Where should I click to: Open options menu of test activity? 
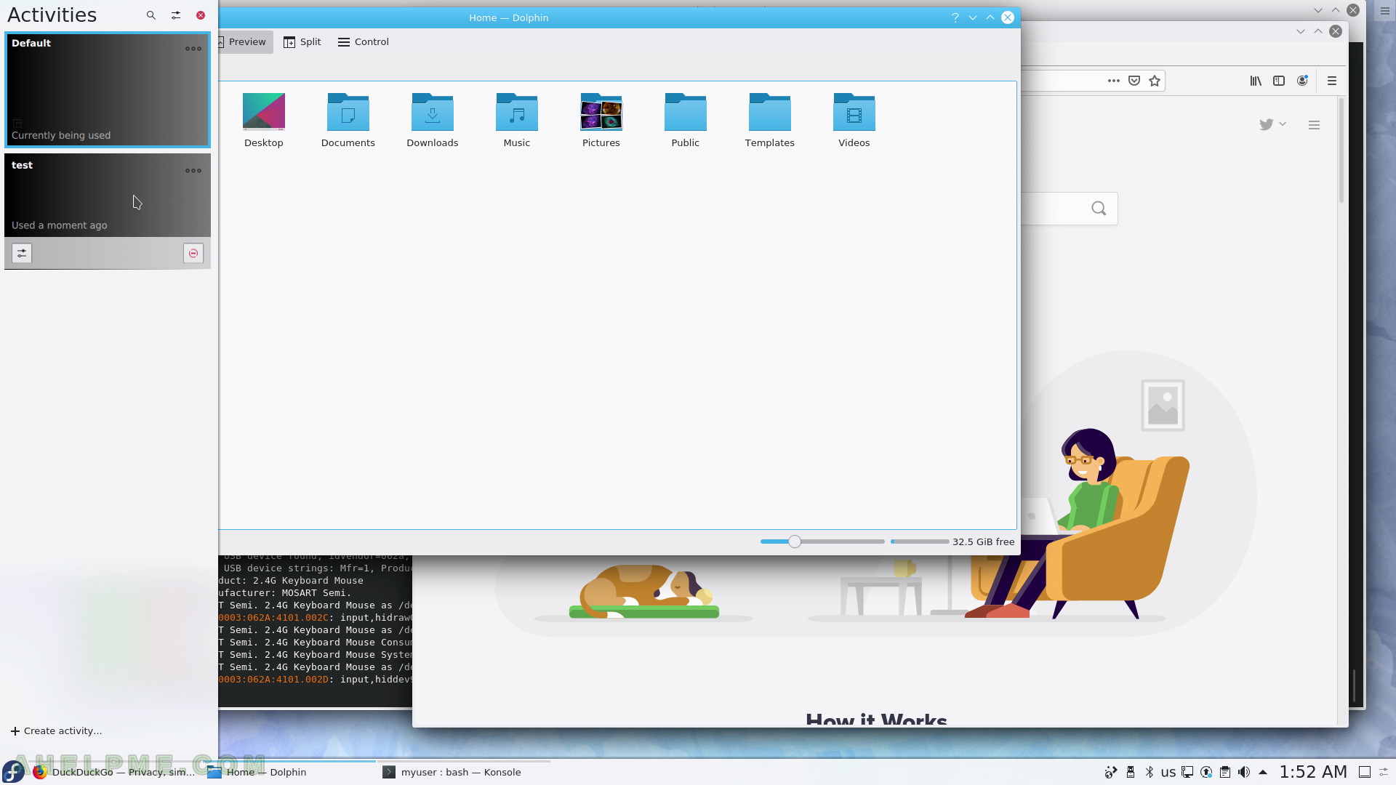click(193, 171)
